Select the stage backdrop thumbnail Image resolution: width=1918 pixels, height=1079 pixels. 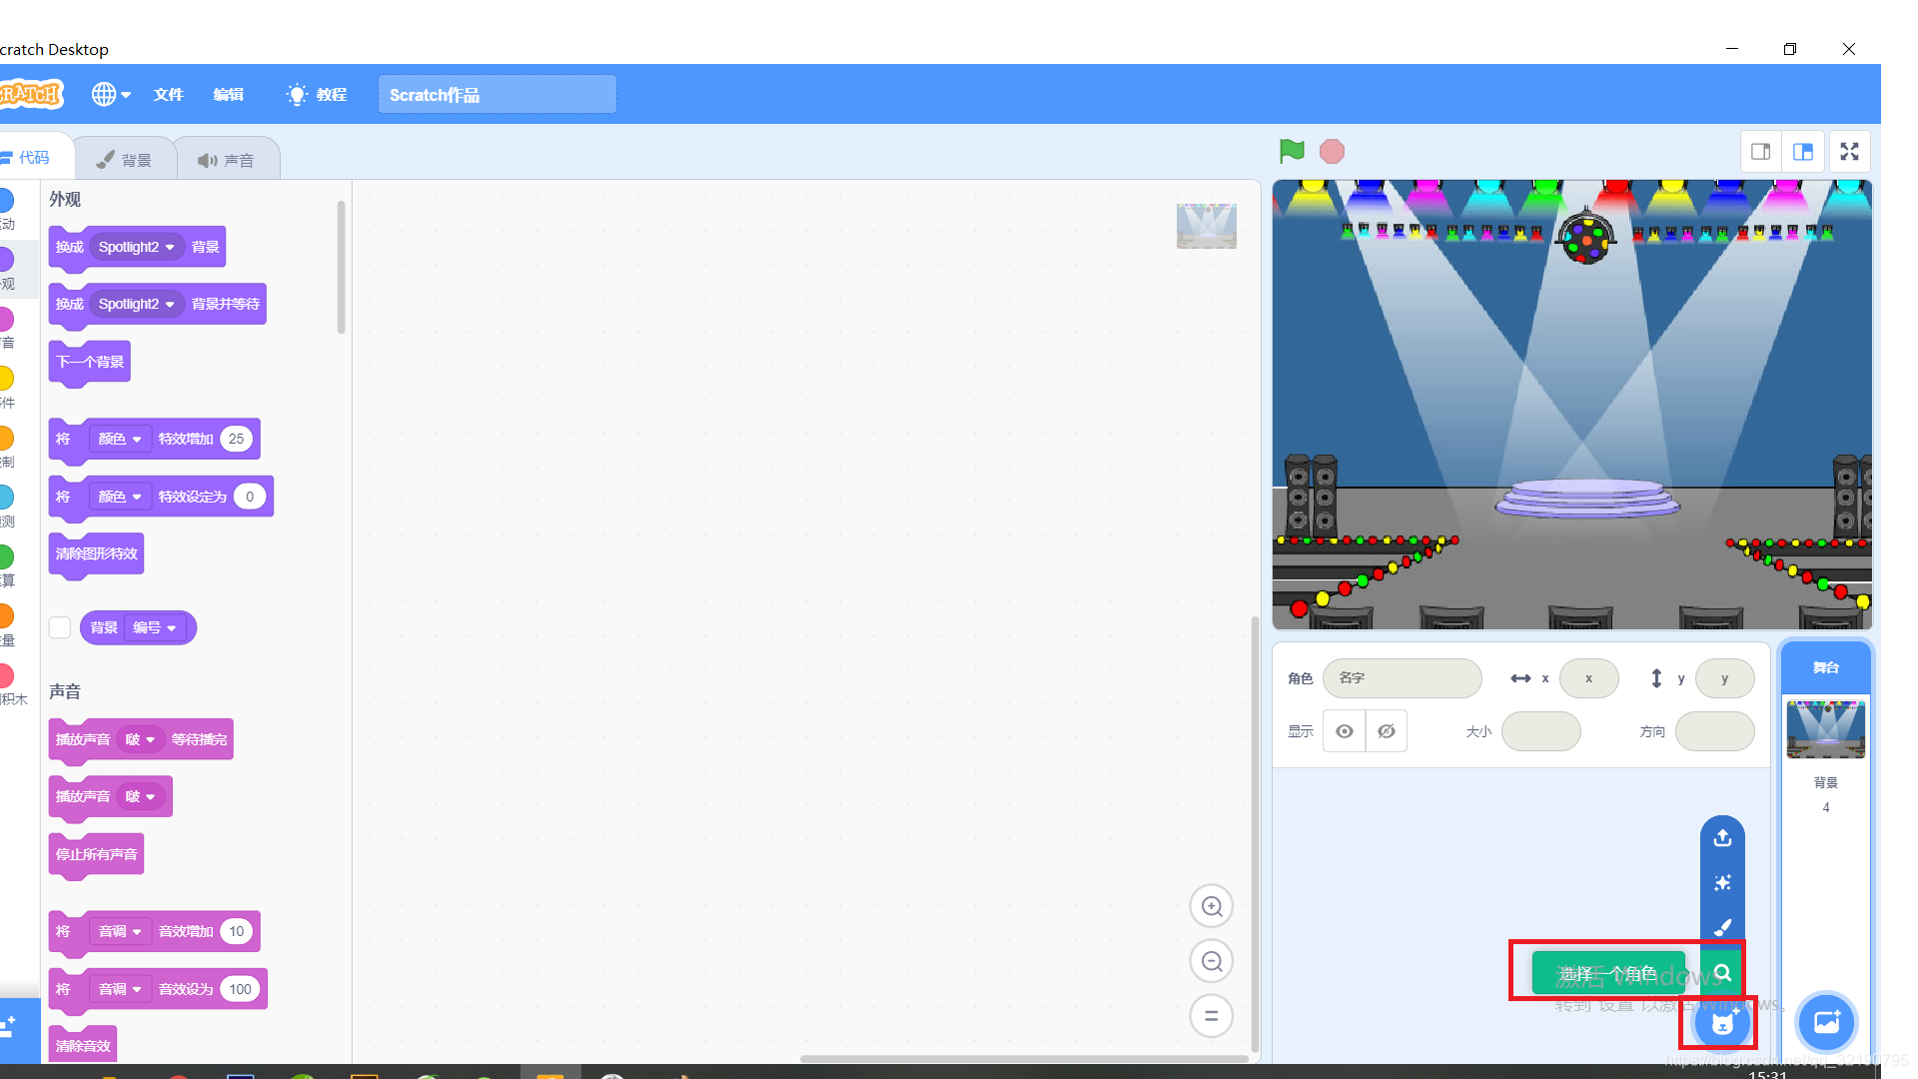[1825, 728]
